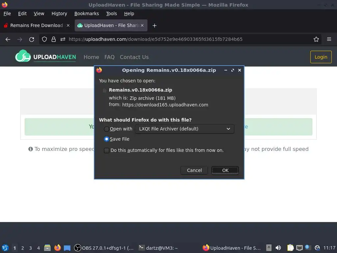Open the Help menu
Screen dimensions: 337x253
tap(129, 14)
